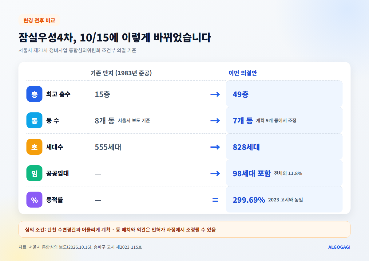Click the green 임 rental icon

(x=34, y=173)
